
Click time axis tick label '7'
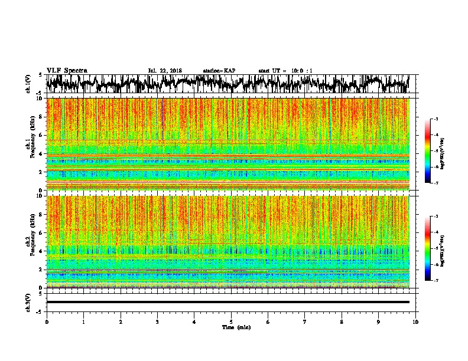coord(305,322)
